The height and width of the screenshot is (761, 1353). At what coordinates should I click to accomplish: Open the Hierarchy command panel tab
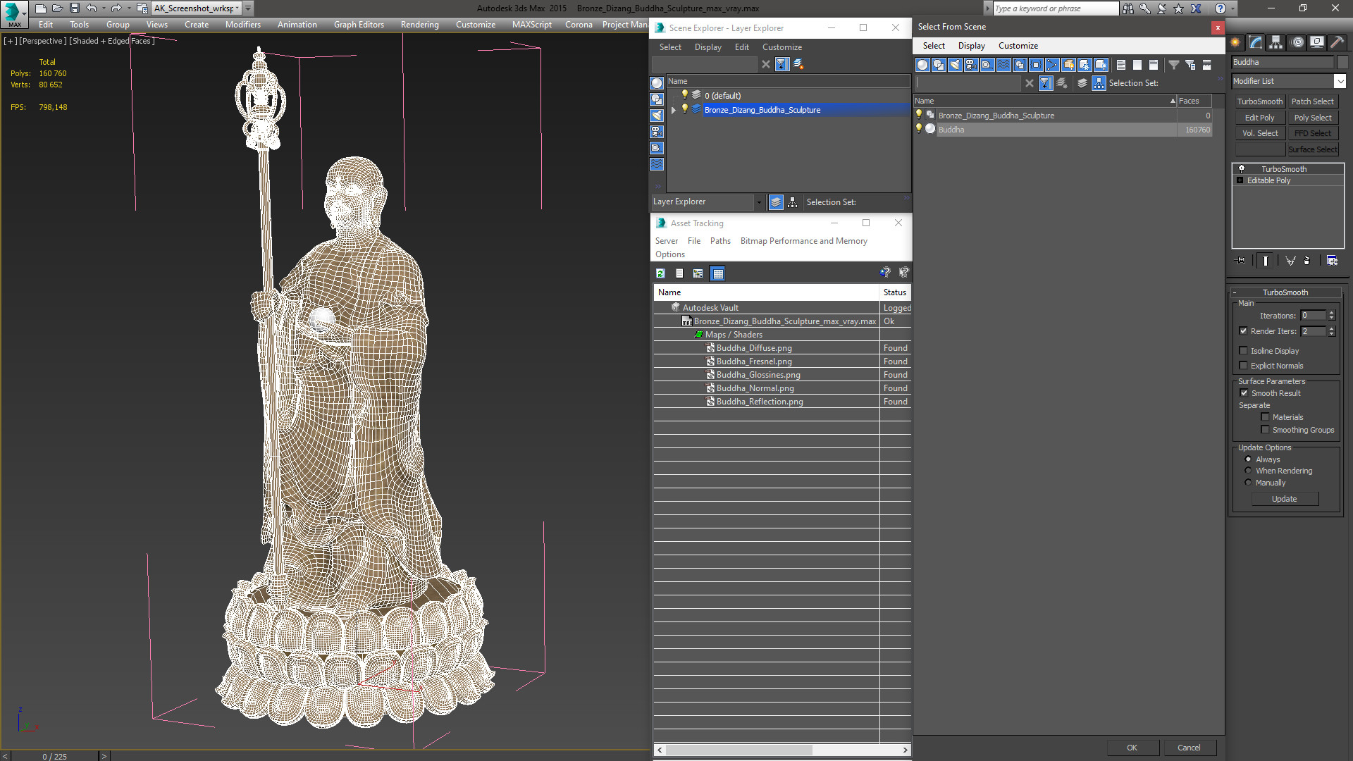(x=1276, y=42)
